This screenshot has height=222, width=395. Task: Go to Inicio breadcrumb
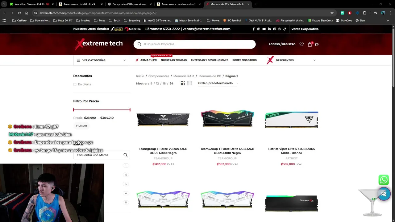click(140, 76)
